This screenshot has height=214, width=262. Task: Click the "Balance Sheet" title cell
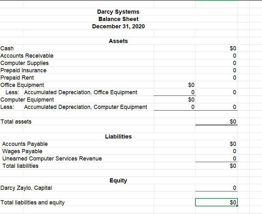pos(118,19)
